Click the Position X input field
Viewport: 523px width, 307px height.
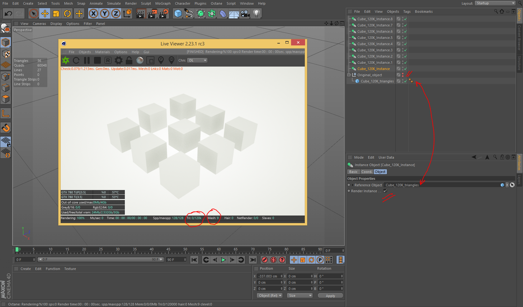[268, 276]
